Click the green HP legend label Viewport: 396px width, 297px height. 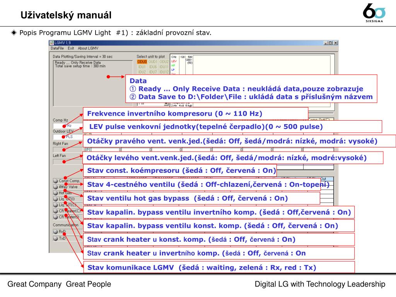coord(173,65)
